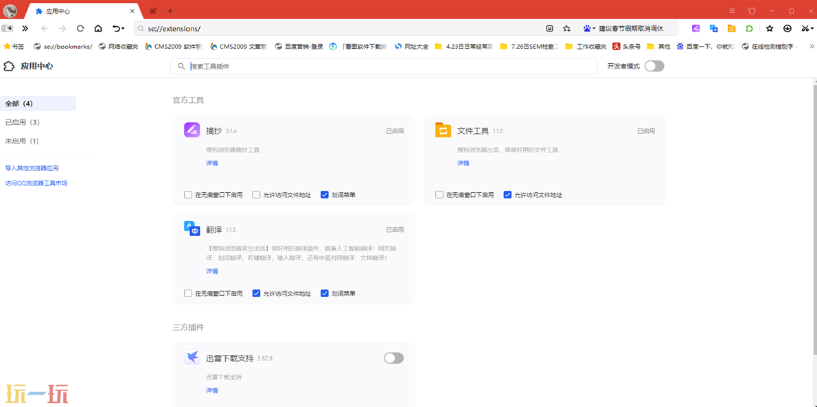Viewport: 817px width, 407px height.
Task: Bookmark this page with address bar star
Action: (566, 29)
